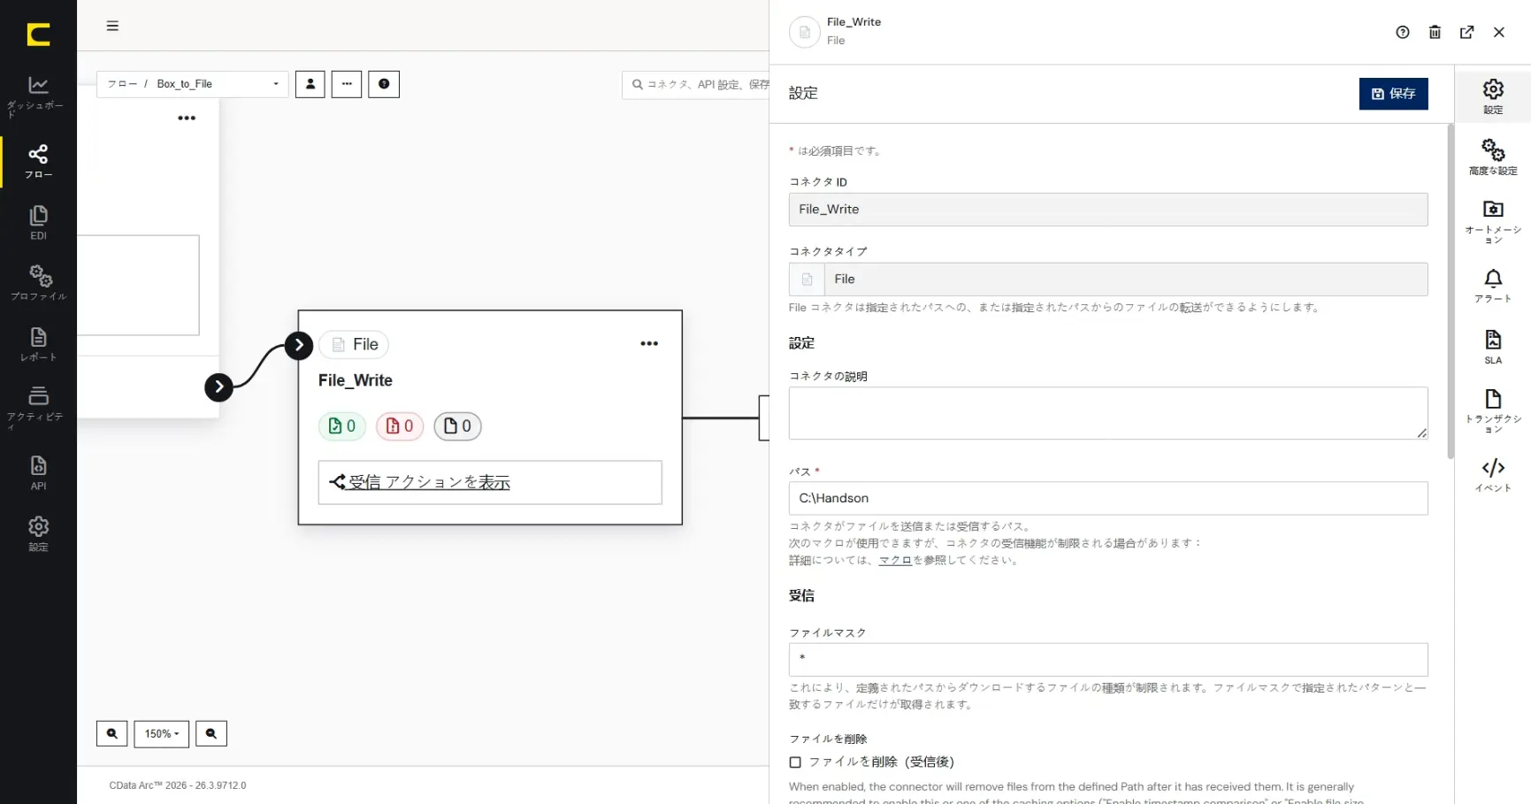Click the output arrow port of the left connector

tap(218, 387)
